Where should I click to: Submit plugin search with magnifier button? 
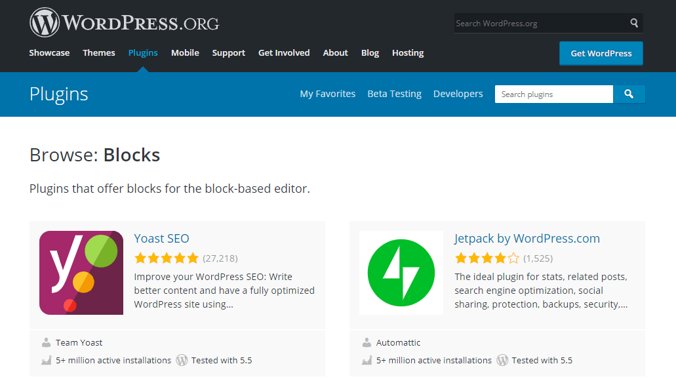coord(629,94)
